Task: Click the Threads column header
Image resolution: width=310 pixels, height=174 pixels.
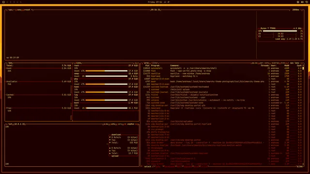Action: [x=265, y=66]
